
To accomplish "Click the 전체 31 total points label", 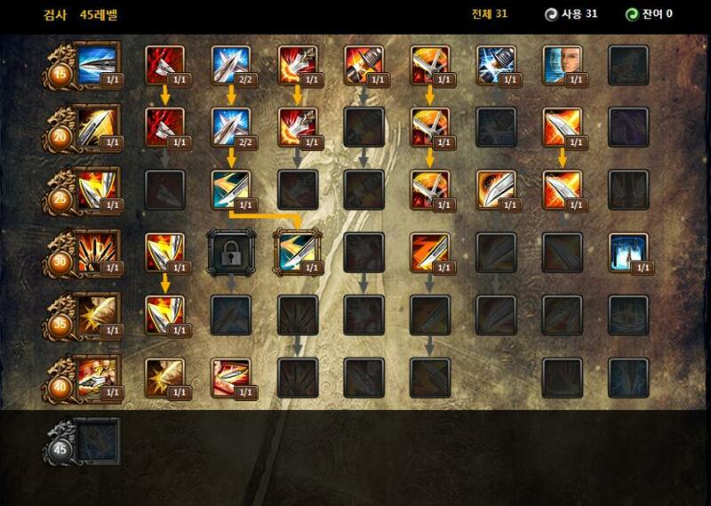I will tap(490, 13).
